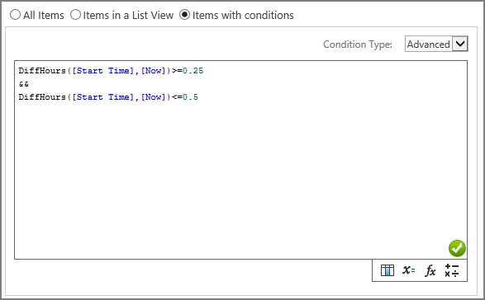Image resolution: width=485 pixels, height=300 pixels.
Task: Click the first DiffHours function text
Action: coord(42,71)
